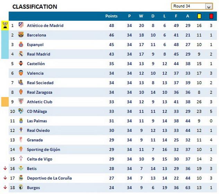Open Sporting de Gijón team name
The height and width of the screenshot is (194, 219).
pyautogui.click(x=43, y=150)
